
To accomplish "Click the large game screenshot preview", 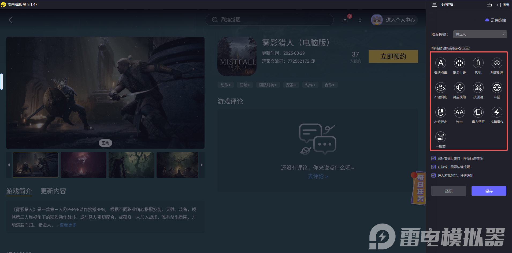I will (105, 93).
